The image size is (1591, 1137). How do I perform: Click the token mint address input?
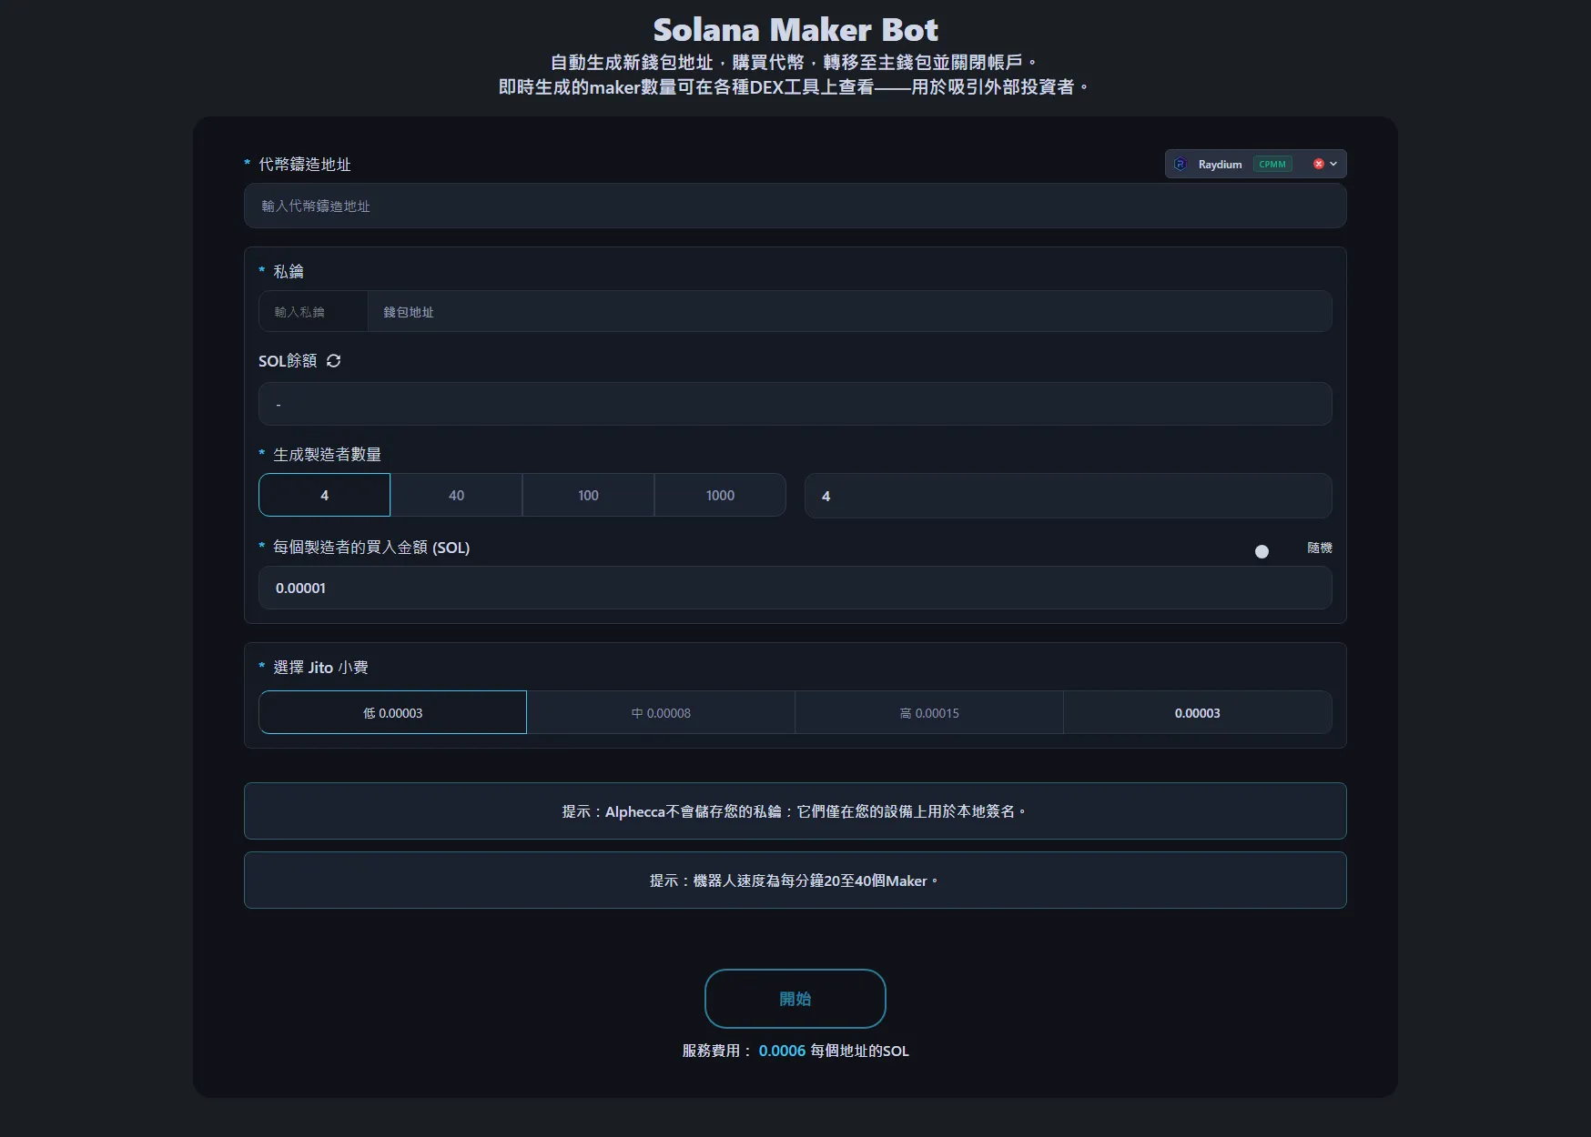click(795, 206)
